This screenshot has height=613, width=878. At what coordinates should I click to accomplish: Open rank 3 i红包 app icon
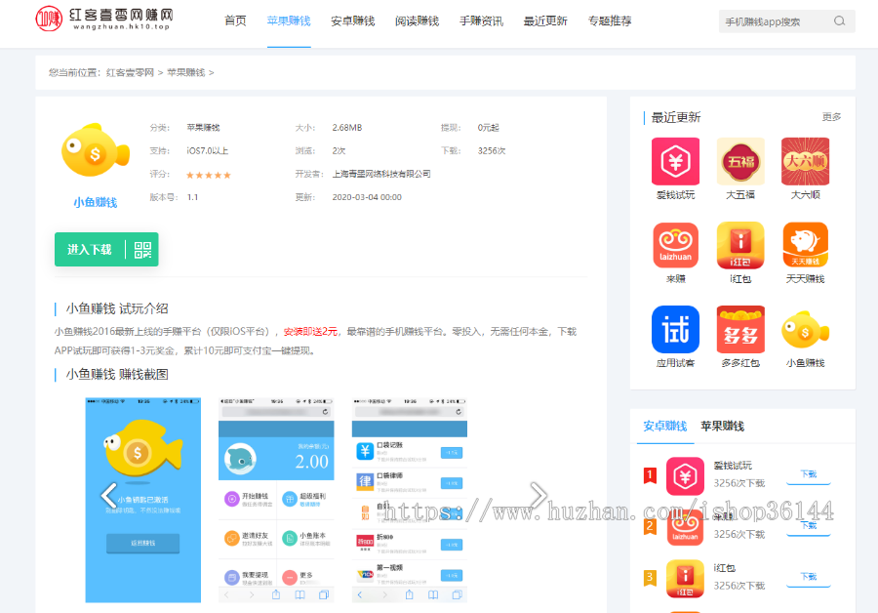tap(685, 579)
